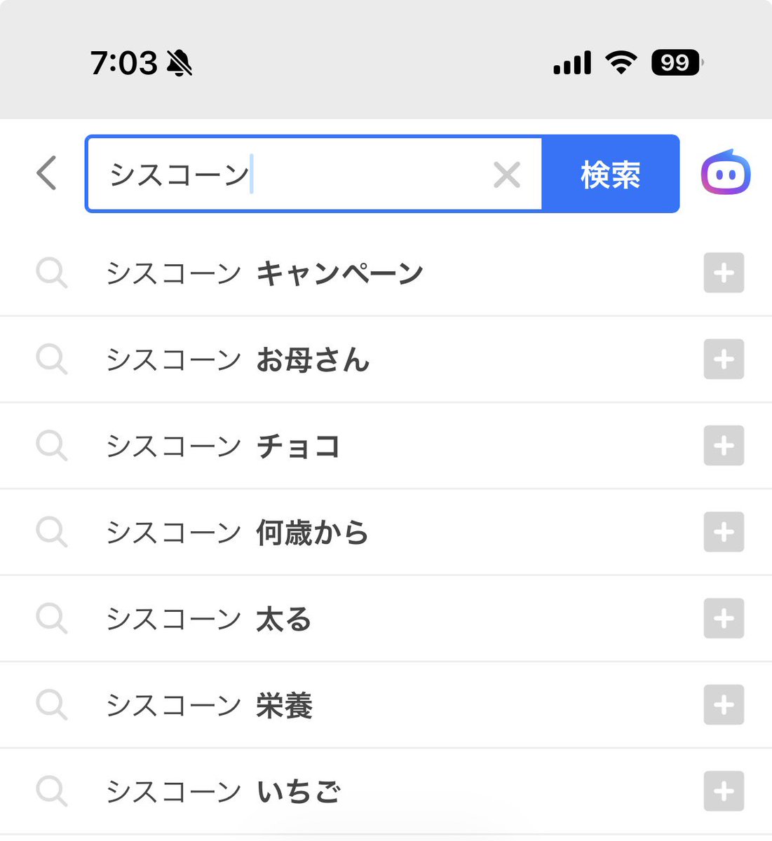Screen dimensions: 772x841
Task: Clear the search text with X icon
Action: tap(506, 175)
